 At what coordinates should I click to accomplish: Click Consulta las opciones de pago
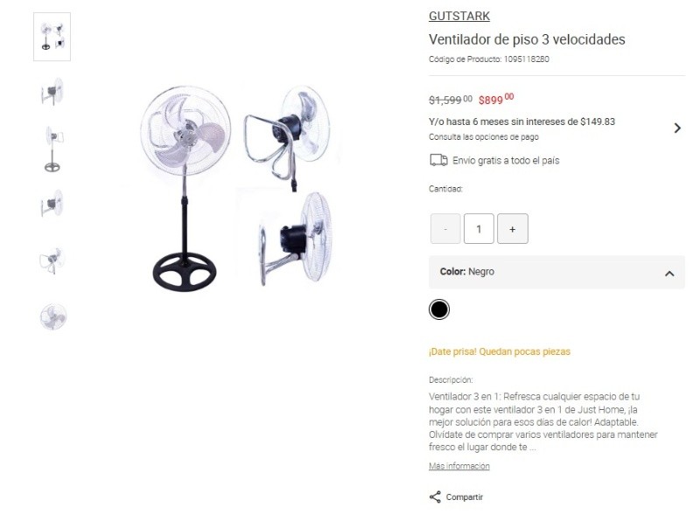484,137
